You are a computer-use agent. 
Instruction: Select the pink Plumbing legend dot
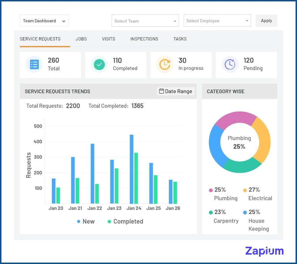(211, 190)
